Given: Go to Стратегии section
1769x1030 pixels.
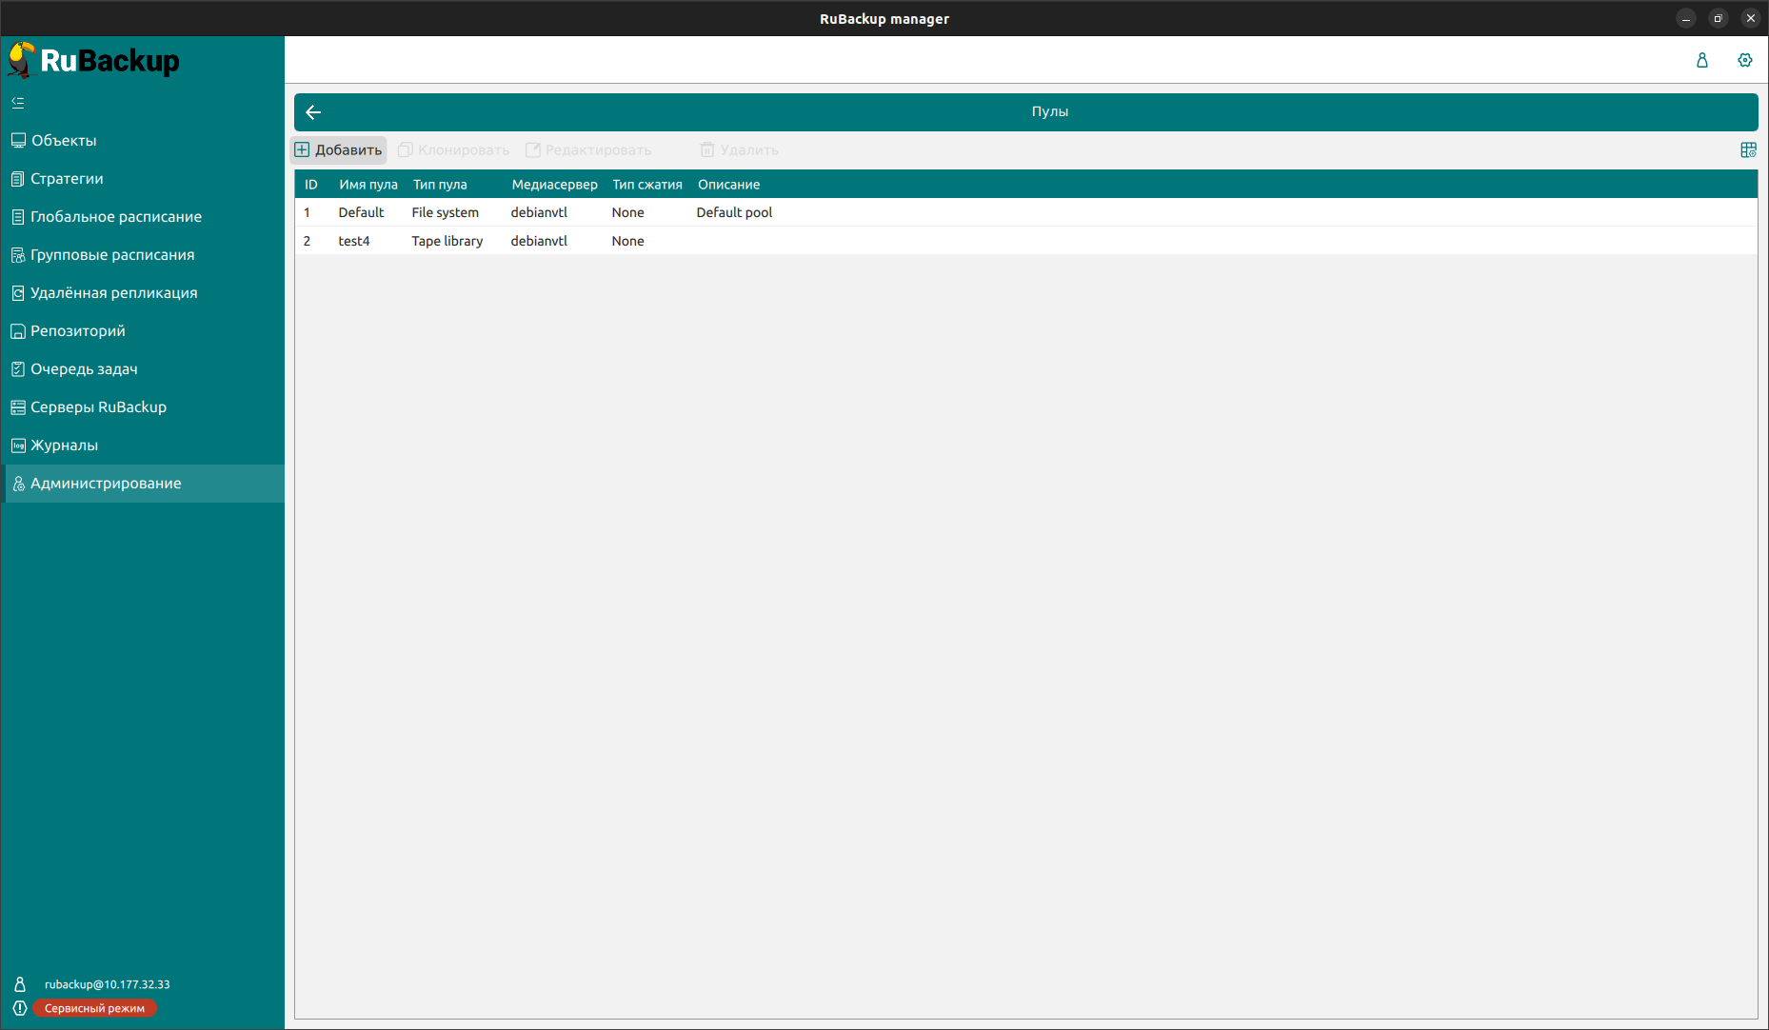Looking at the screenshot, I should point(67,179).
